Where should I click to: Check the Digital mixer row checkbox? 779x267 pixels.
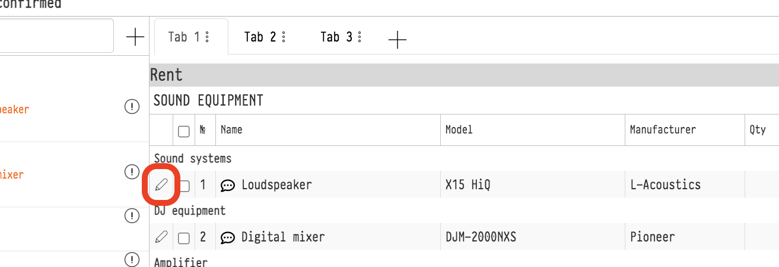click(x=184, y=238)
